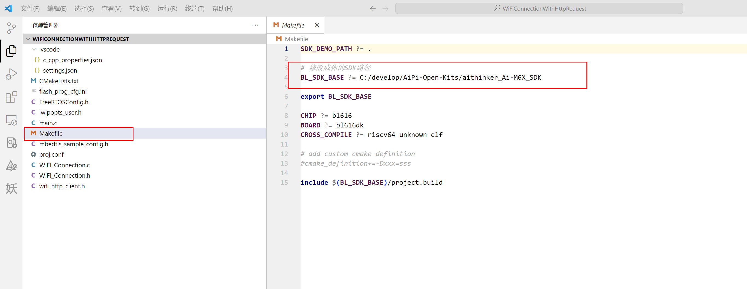Click line number 1 in the gutter
Image resolution: width=747 pixels, height=289 pixels.
[x=286, y=49]
